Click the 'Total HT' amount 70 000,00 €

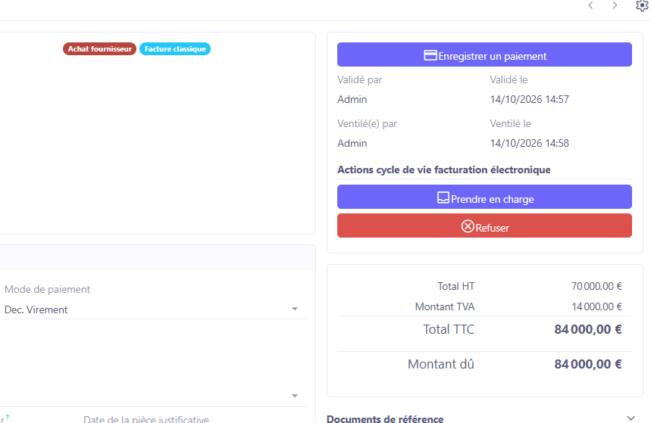point(596,286)
